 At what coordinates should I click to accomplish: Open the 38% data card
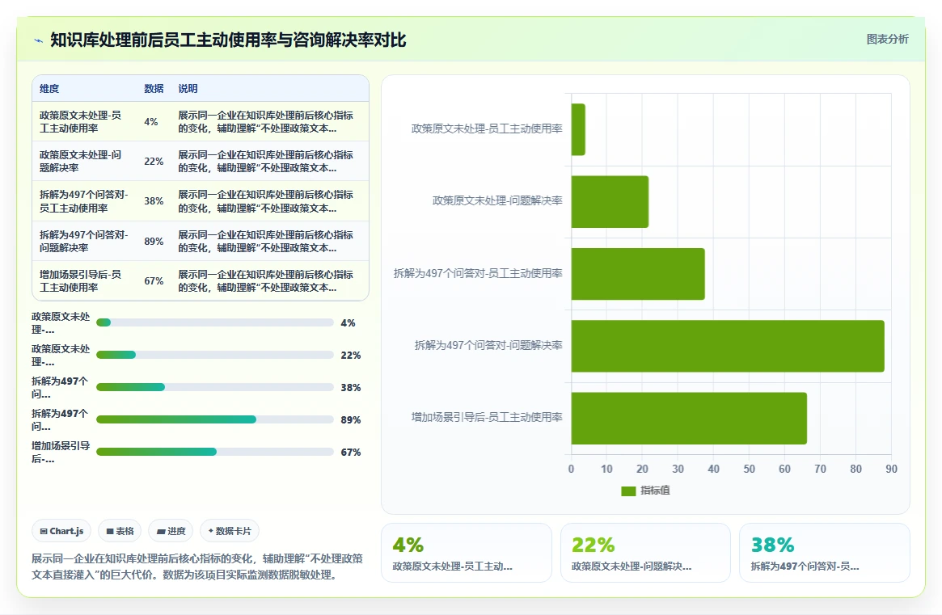coord(824,553)
